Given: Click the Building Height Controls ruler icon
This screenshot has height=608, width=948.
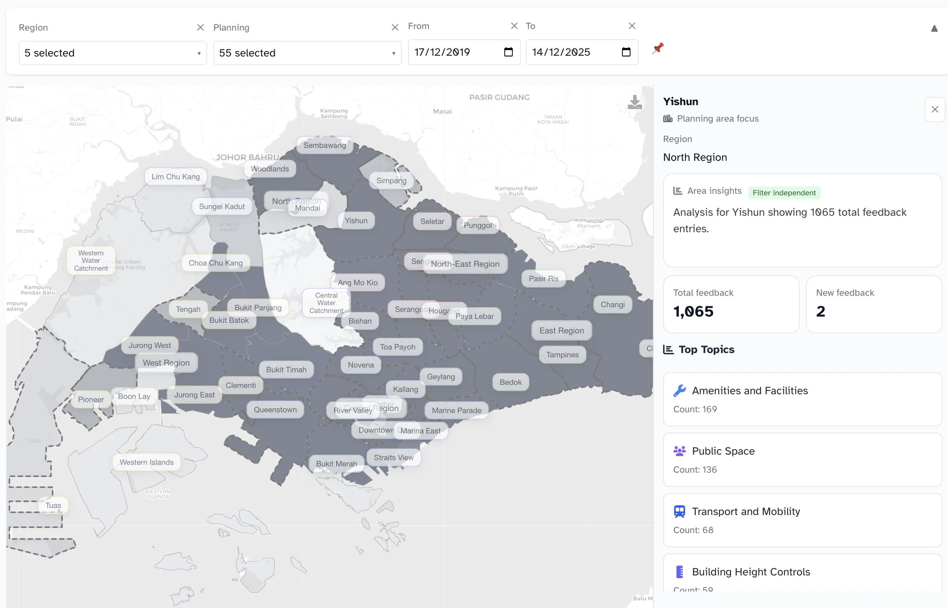Looking at the screenshot, I should (680, 572).
